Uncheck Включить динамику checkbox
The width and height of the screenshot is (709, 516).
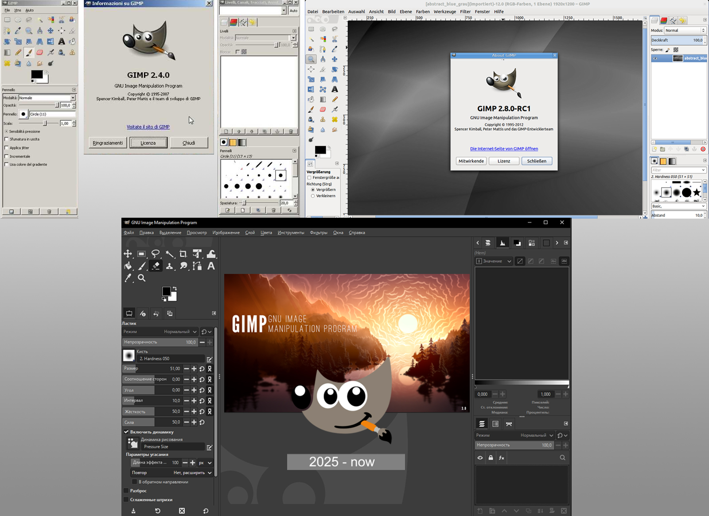tap(126, 432)
